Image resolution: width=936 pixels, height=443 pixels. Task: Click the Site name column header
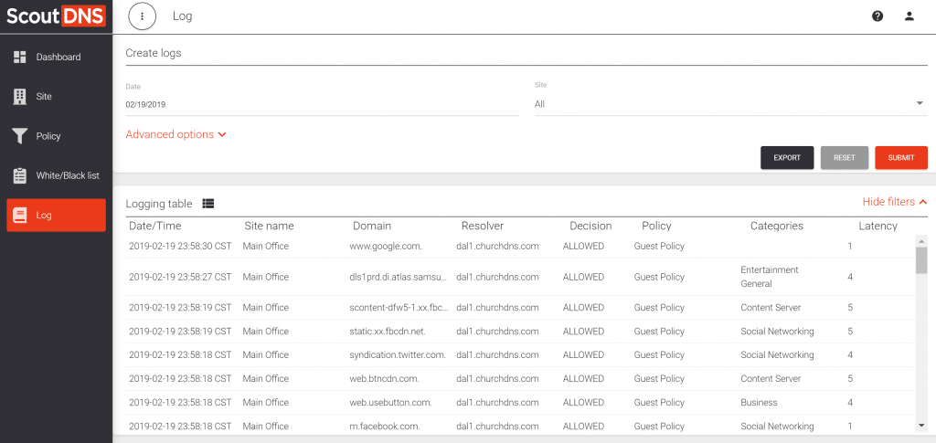click(x=269, y=226)
